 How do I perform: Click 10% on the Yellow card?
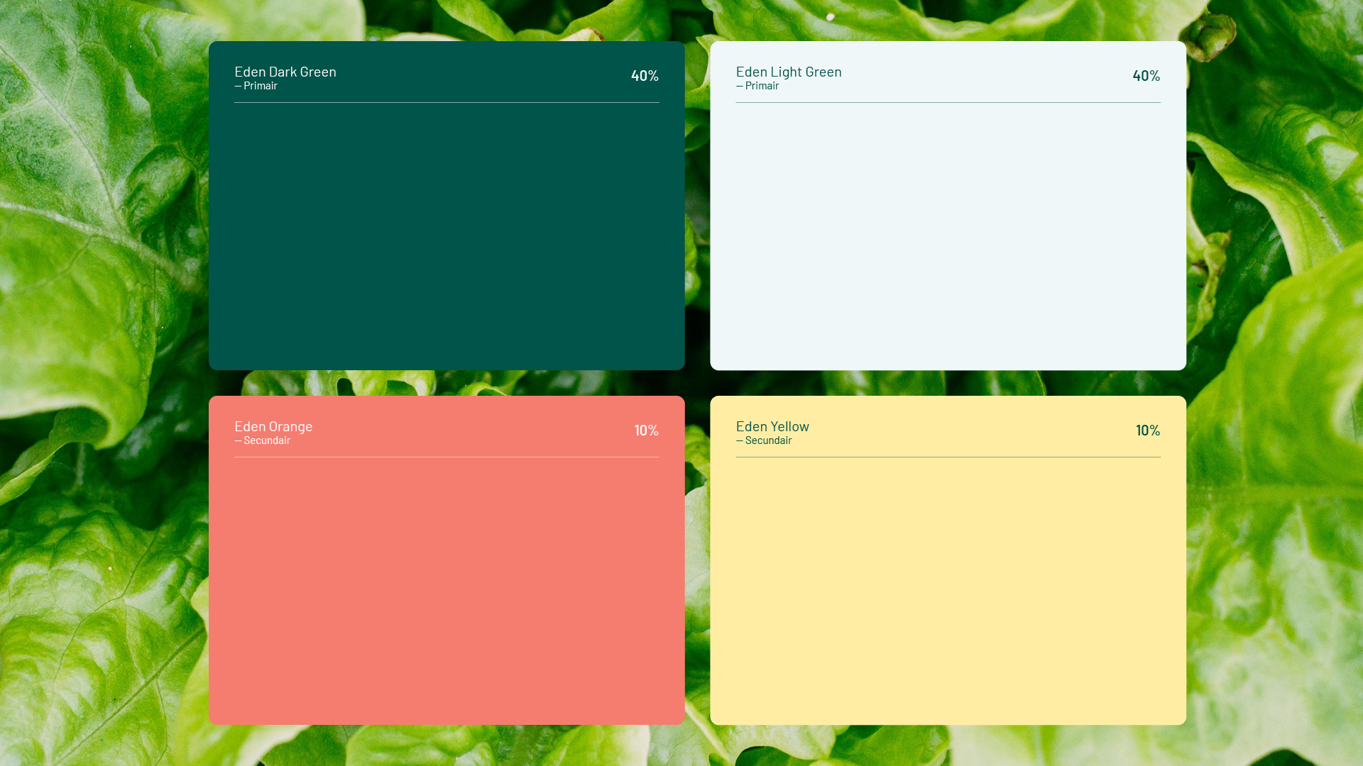pos(1147,431)
